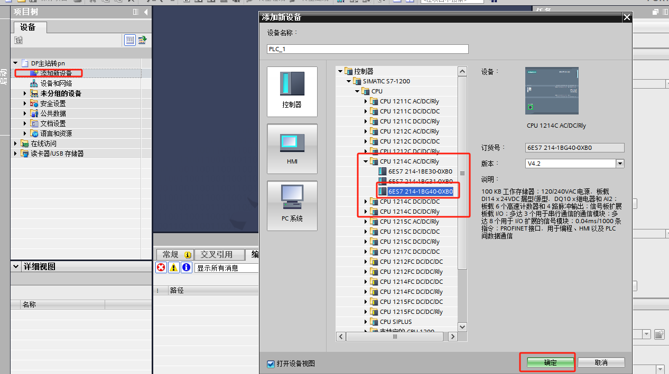Expand 未分组的设备 in project tree
This screenshot has width=669, height=374.
click(25, 93)
